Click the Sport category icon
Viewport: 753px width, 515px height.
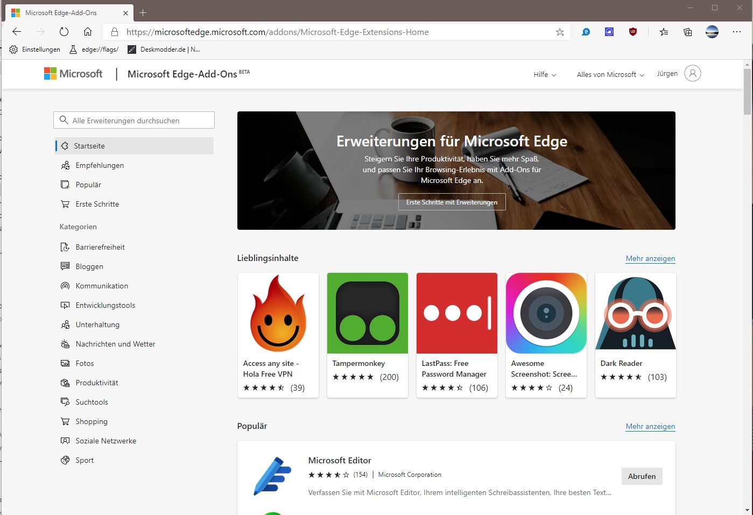pos(65,460)
